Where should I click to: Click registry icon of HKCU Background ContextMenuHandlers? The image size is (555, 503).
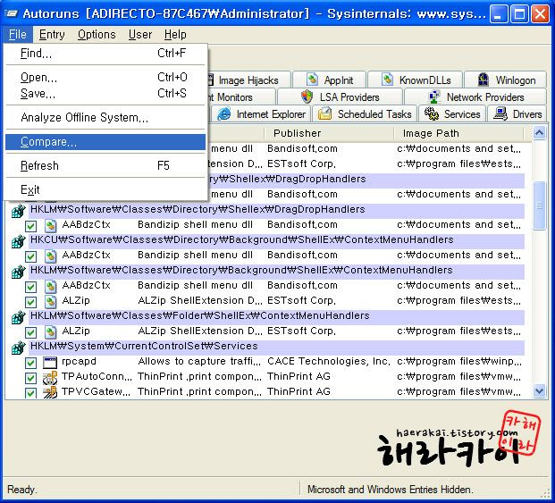click(19, 241)
